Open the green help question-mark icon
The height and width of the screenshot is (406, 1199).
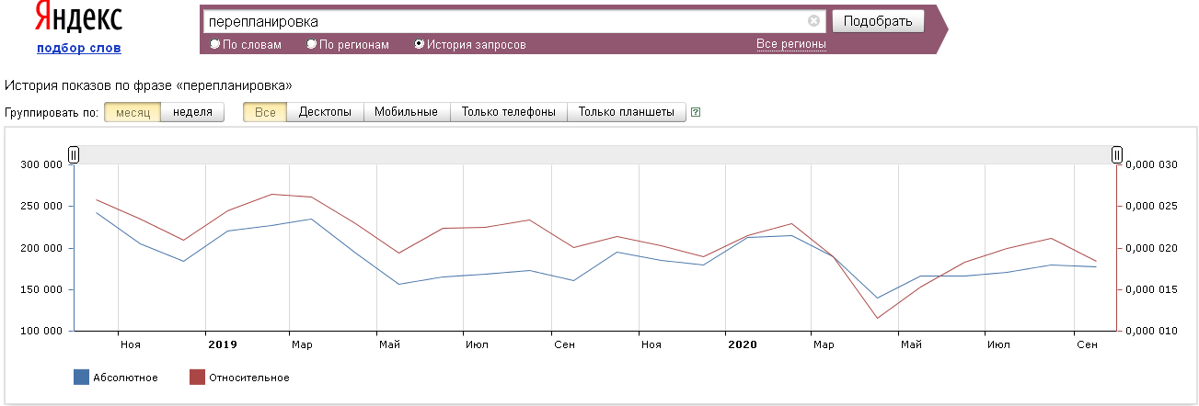point(696,113)
